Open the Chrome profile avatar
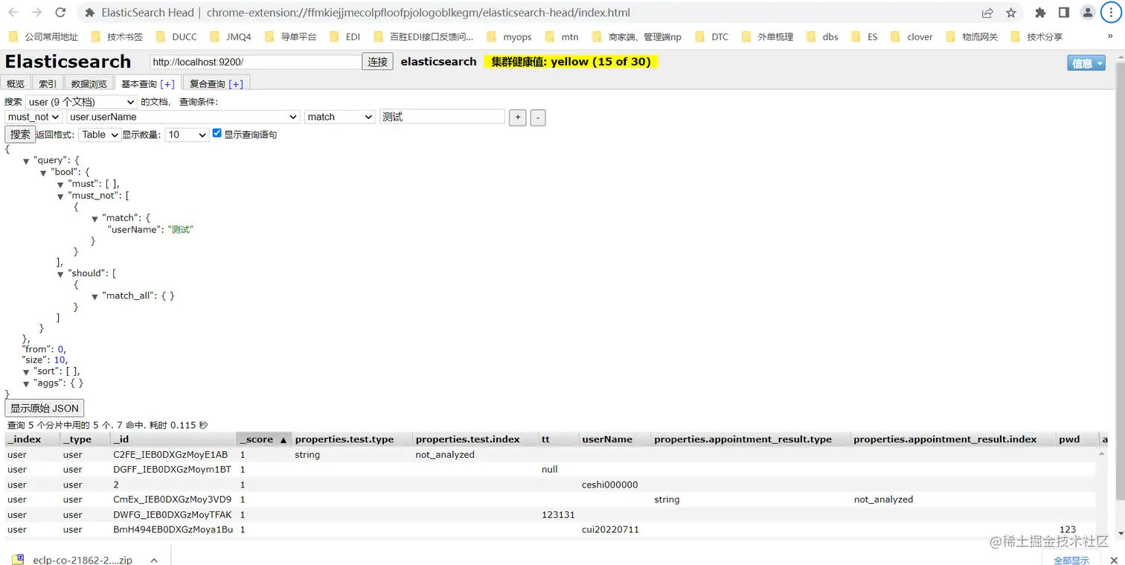This screenshot has height=565, width=1125. pyautogui.click(x=1088, y=13)
